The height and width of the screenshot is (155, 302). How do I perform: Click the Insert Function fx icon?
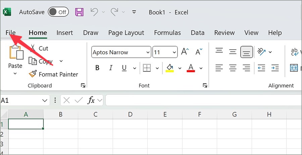(x=91, y=100)
